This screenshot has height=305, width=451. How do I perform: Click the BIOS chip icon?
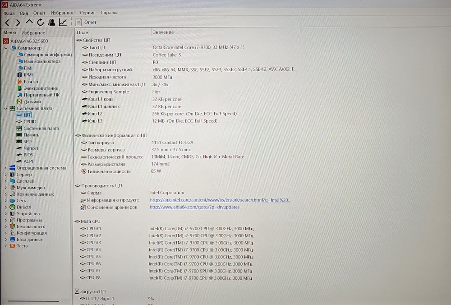19,155
